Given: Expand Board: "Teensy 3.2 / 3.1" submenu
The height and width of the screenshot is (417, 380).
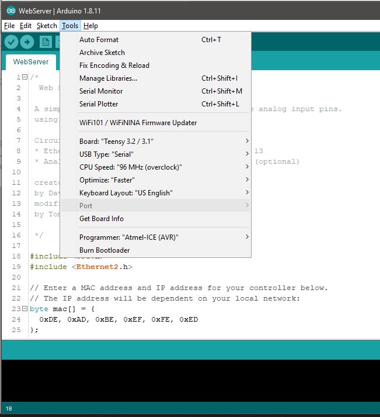Looking at the screenshot, I should 156,141.
